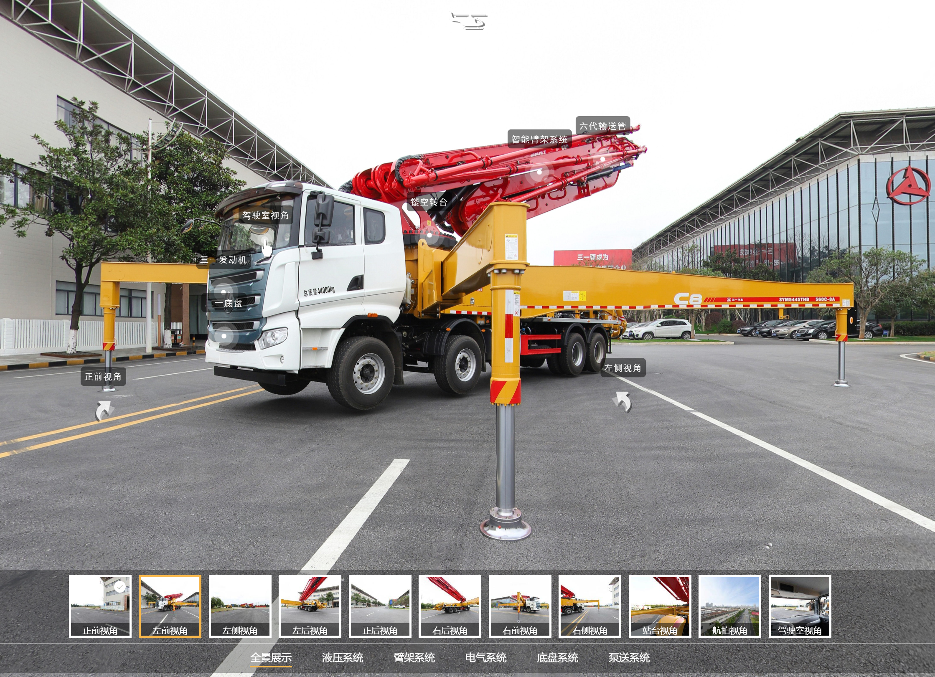Click the checkmark on 正前视角 thumbnail
The height and width of the screenshot is (677, 935).
pyautogui.click(x=120, y=587)
